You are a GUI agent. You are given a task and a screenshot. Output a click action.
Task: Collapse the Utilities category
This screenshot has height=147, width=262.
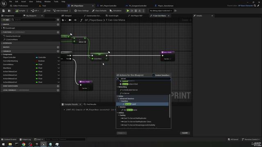(117, 113)
